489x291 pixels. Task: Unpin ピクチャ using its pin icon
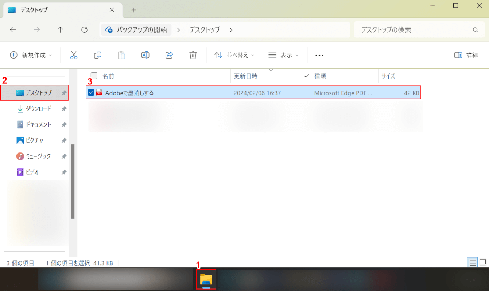click(64, 140)
